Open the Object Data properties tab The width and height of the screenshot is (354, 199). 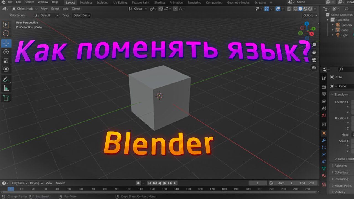click(324, 169)
